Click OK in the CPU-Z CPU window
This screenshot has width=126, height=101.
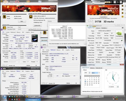click(x=36, y=65)
